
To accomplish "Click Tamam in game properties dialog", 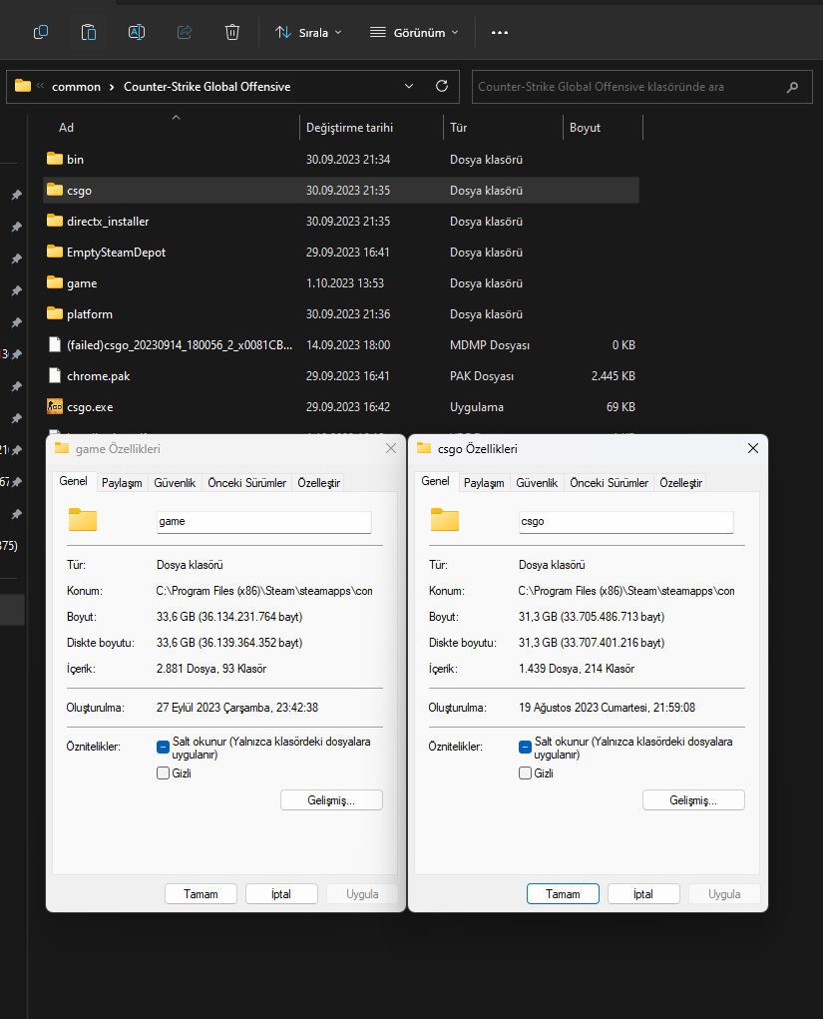I will 201,893.
